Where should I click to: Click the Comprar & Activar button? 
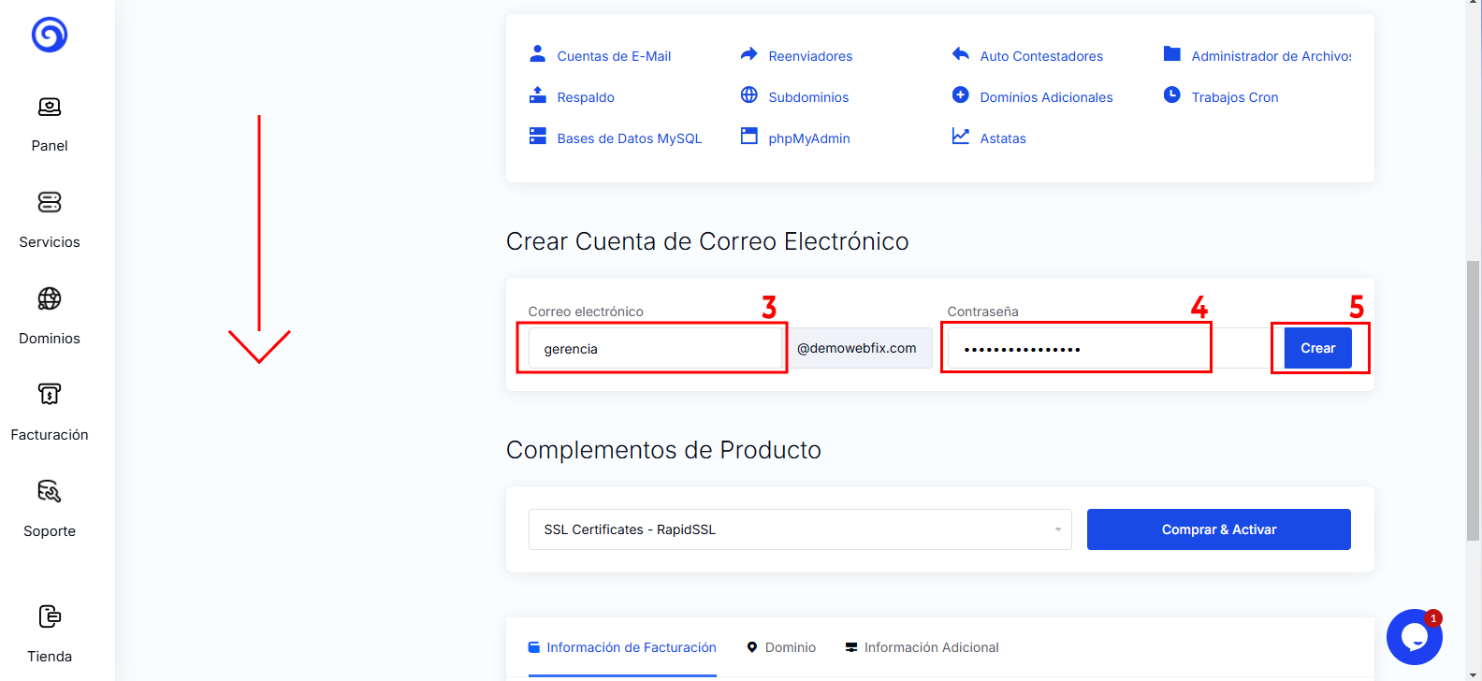[x=1218, y=529]
